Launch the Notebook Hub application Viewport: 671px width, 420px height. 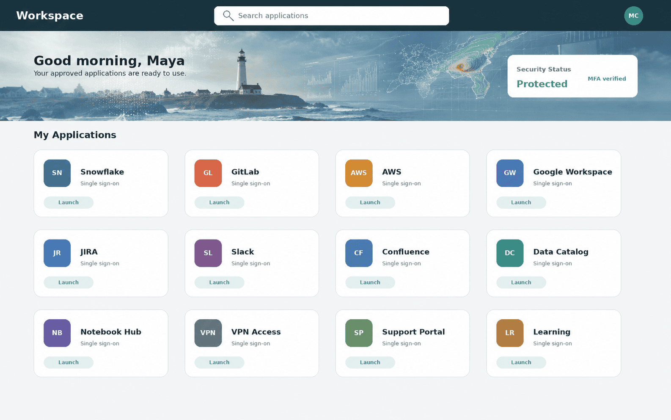tap(69, 362)
